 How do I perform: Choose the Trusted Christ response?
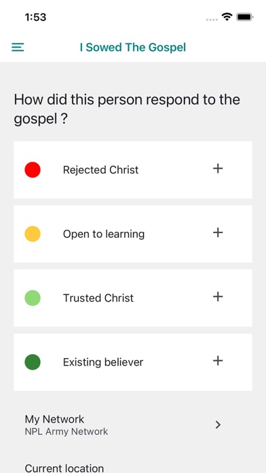pyautogui.click(x=133, y=298)
